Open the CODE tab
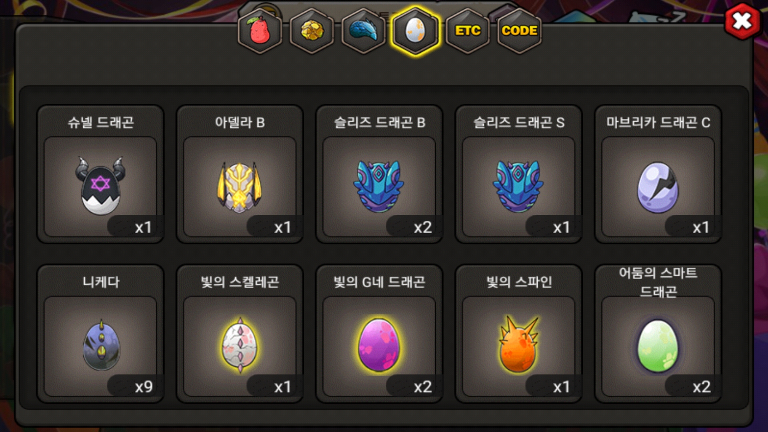The width and height of the screenshot is (768, 432). click(x=519, y=31)
